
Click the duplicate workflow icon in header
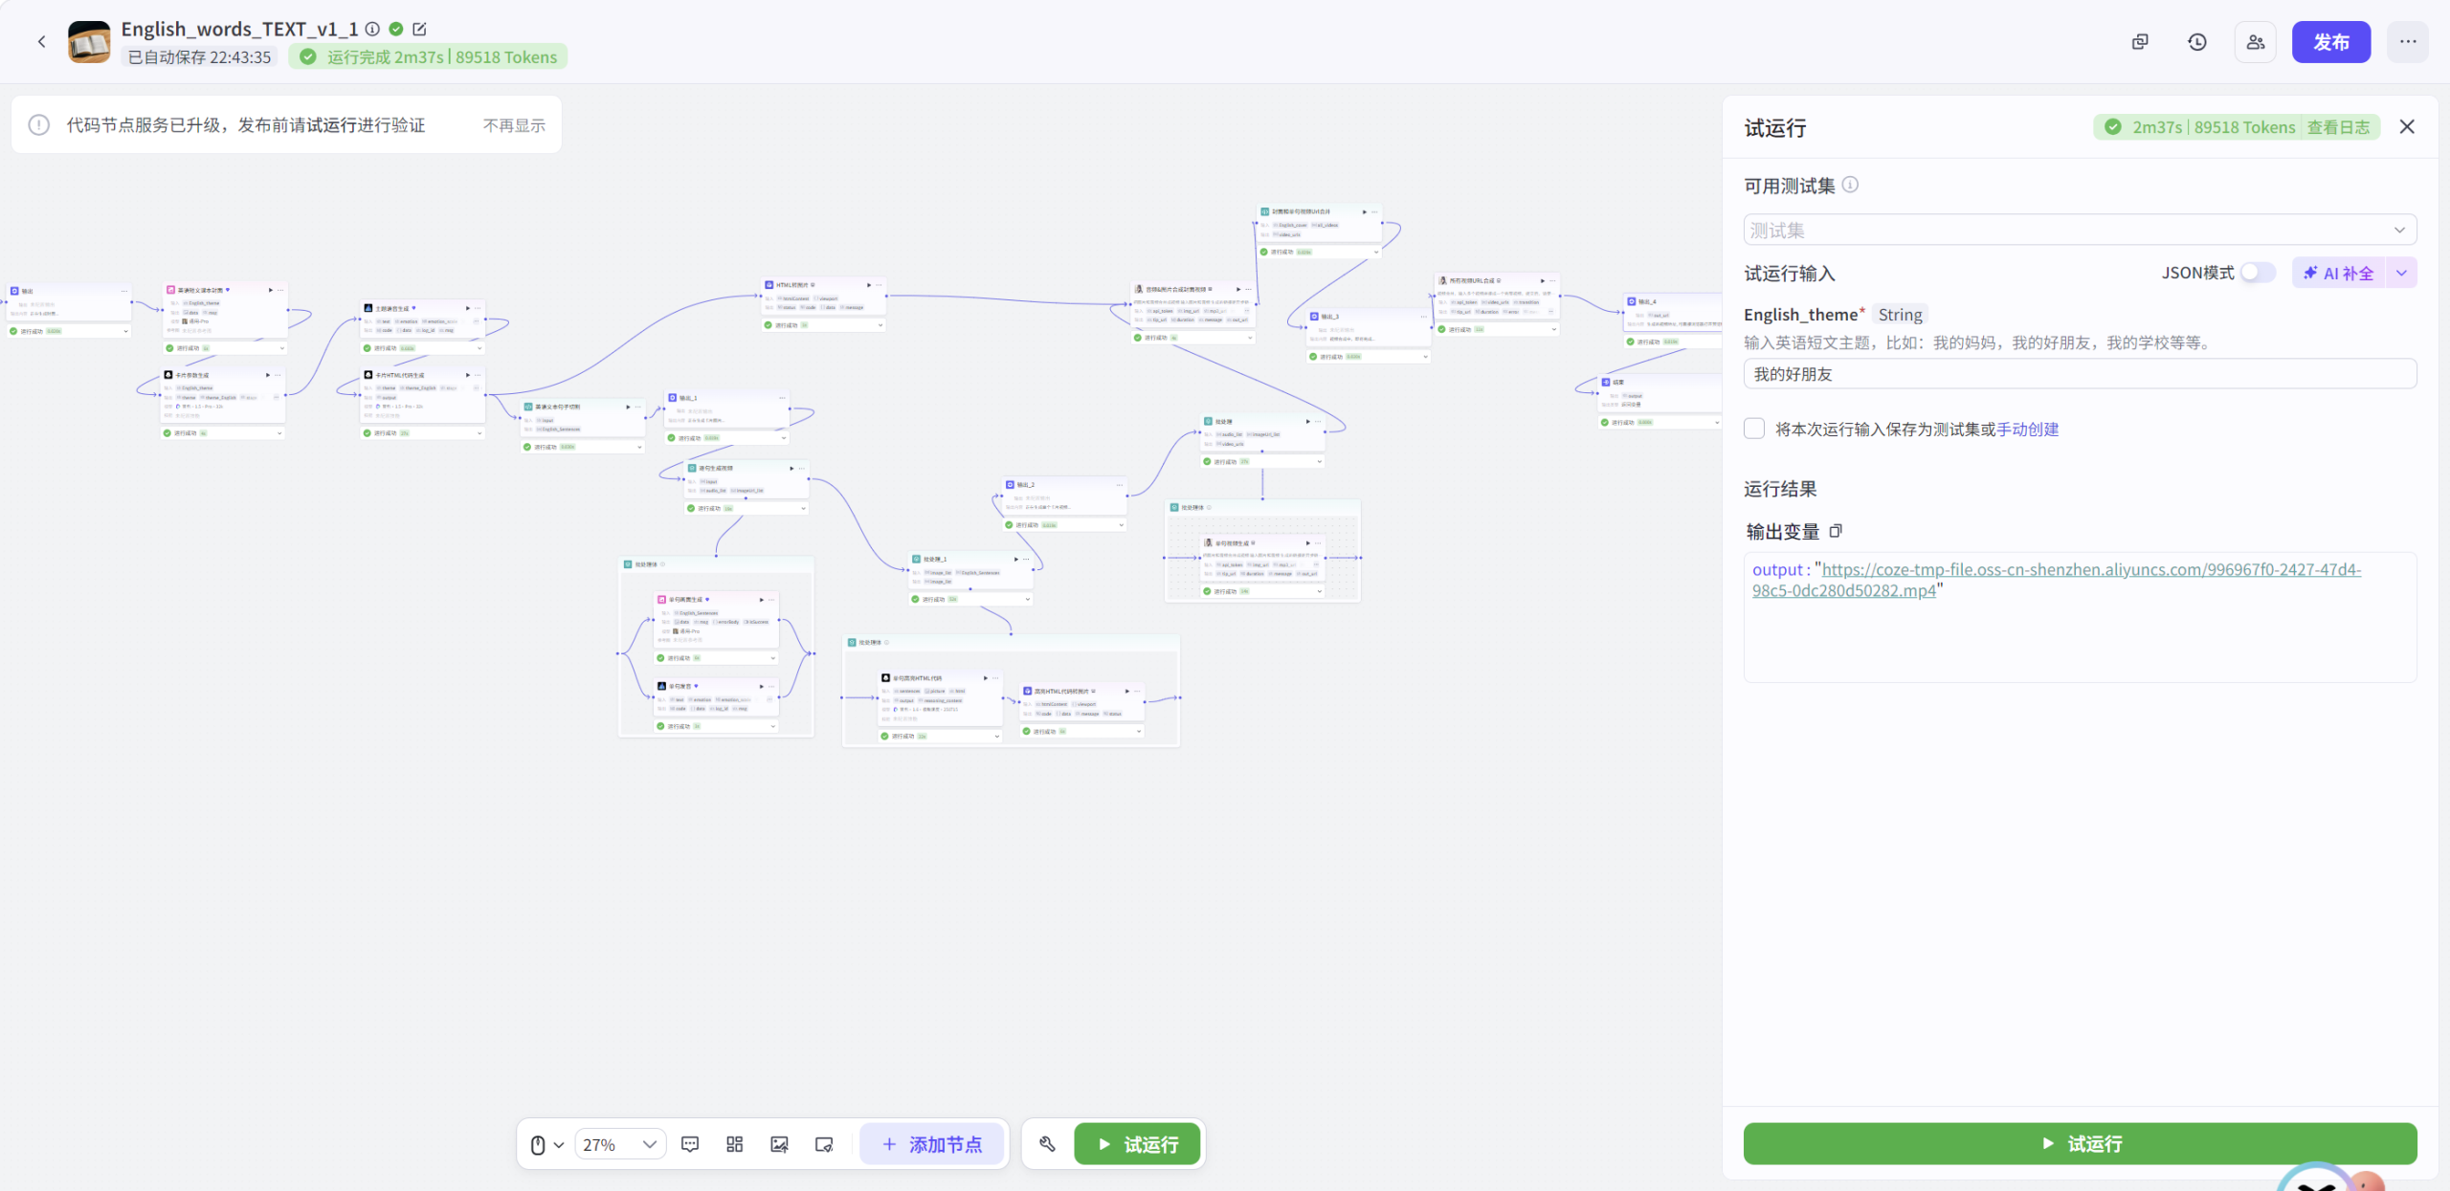[2140, 42]
